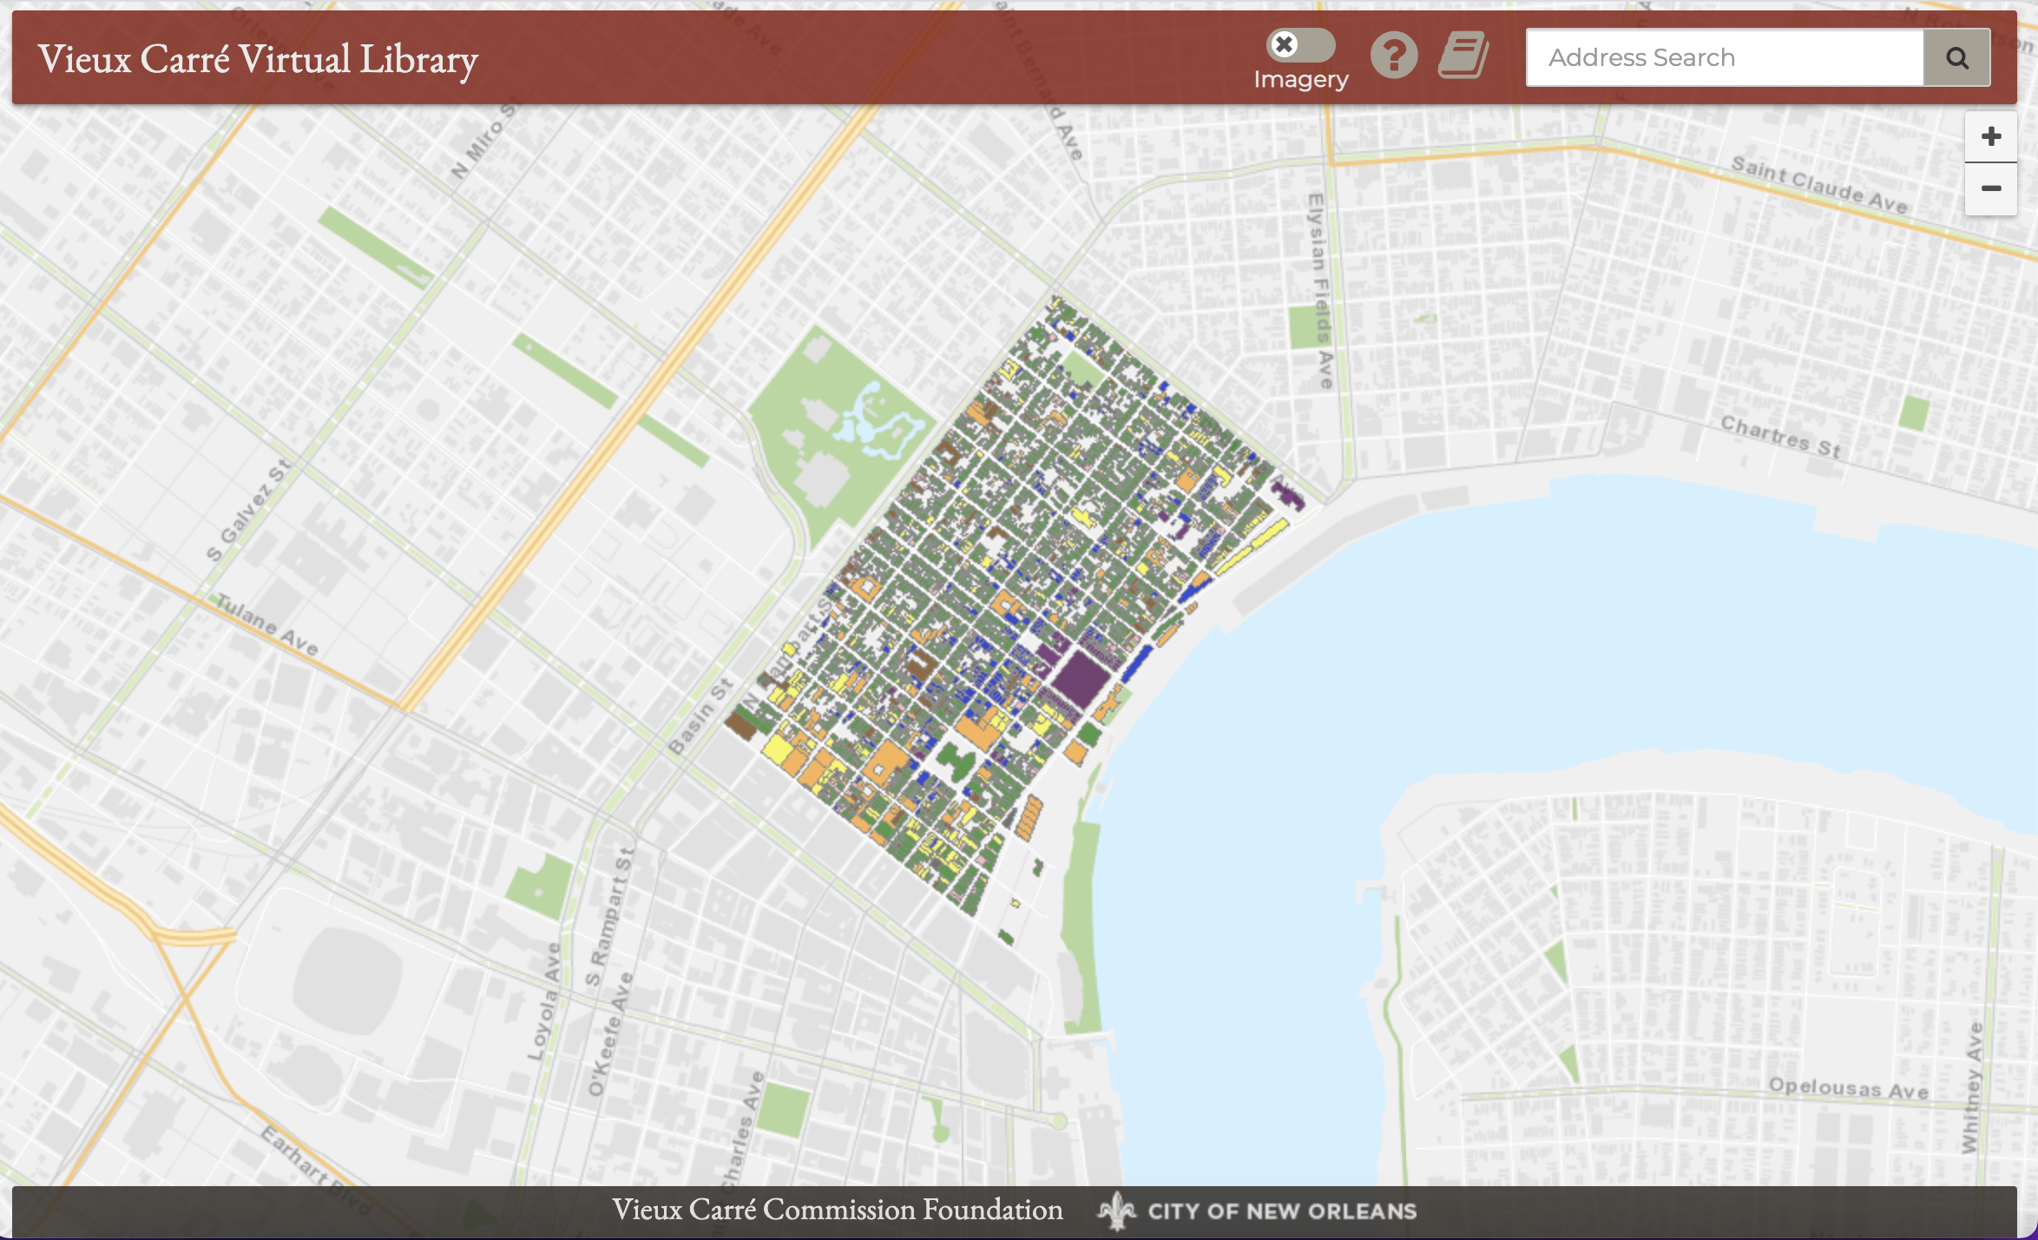Click the Whitney Ave label

(x=1972, y=1088)
